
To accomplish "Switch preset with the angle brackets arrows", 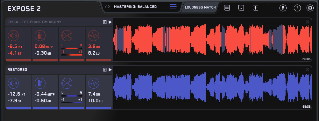I will point(107,7).
